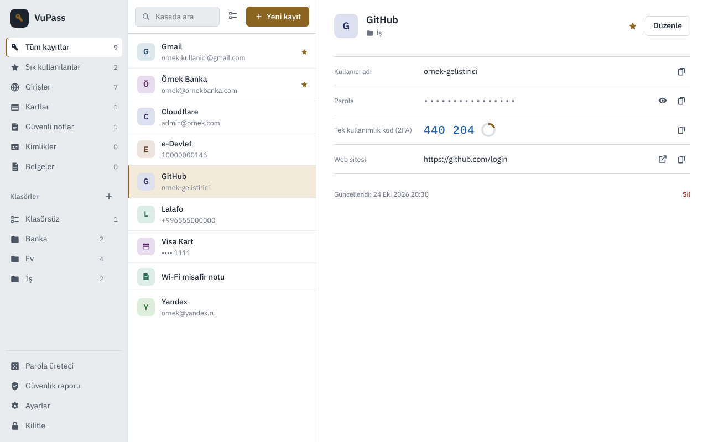Copy the username ornek-gelistirici

tap(681, 71)
